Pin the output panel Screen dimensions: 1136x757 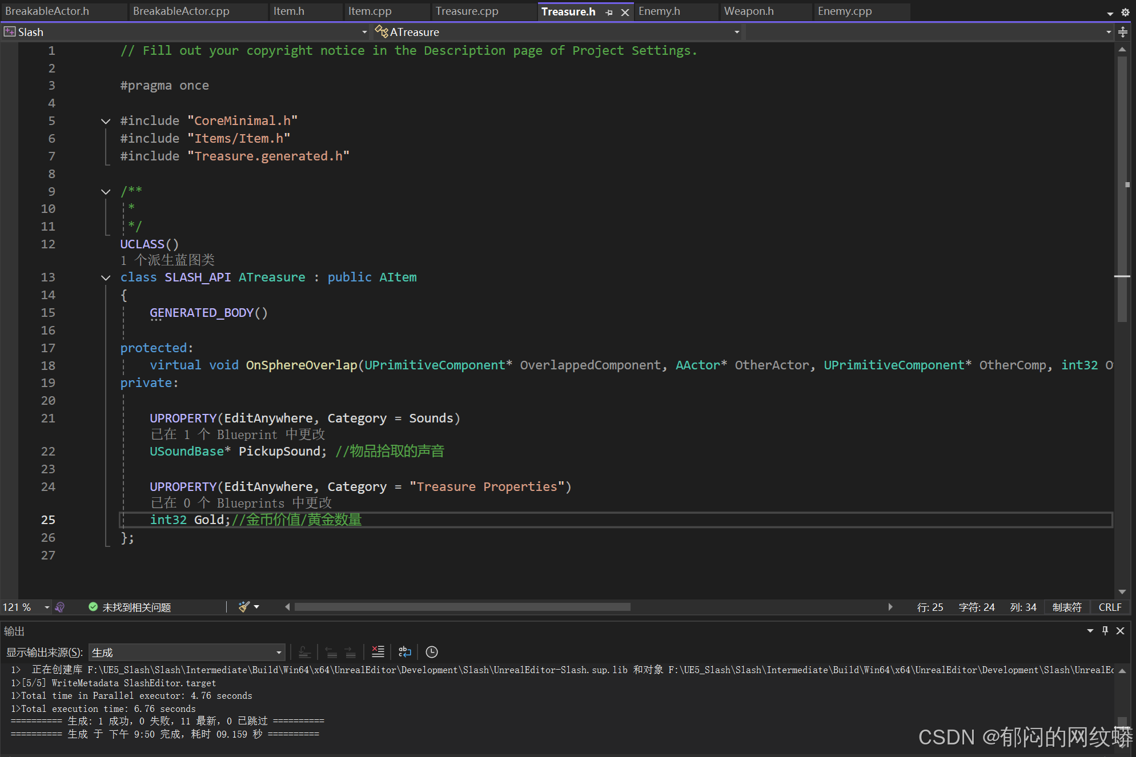pyautogui.click(x=1105, y=631)
